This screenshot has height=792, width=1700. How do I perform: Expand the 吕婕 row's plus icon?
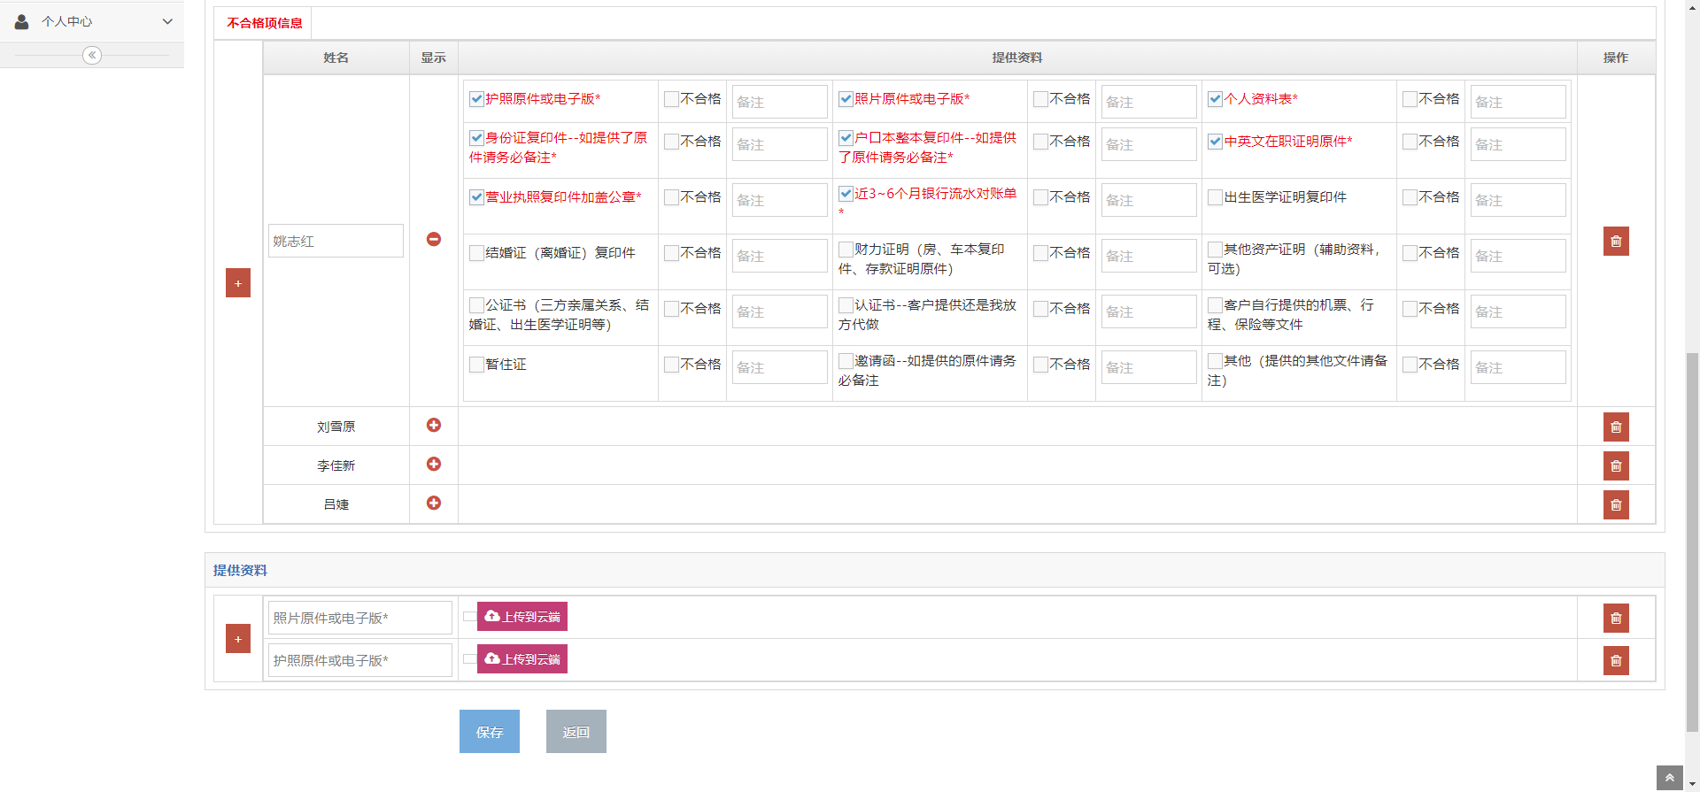coord(434,503)
